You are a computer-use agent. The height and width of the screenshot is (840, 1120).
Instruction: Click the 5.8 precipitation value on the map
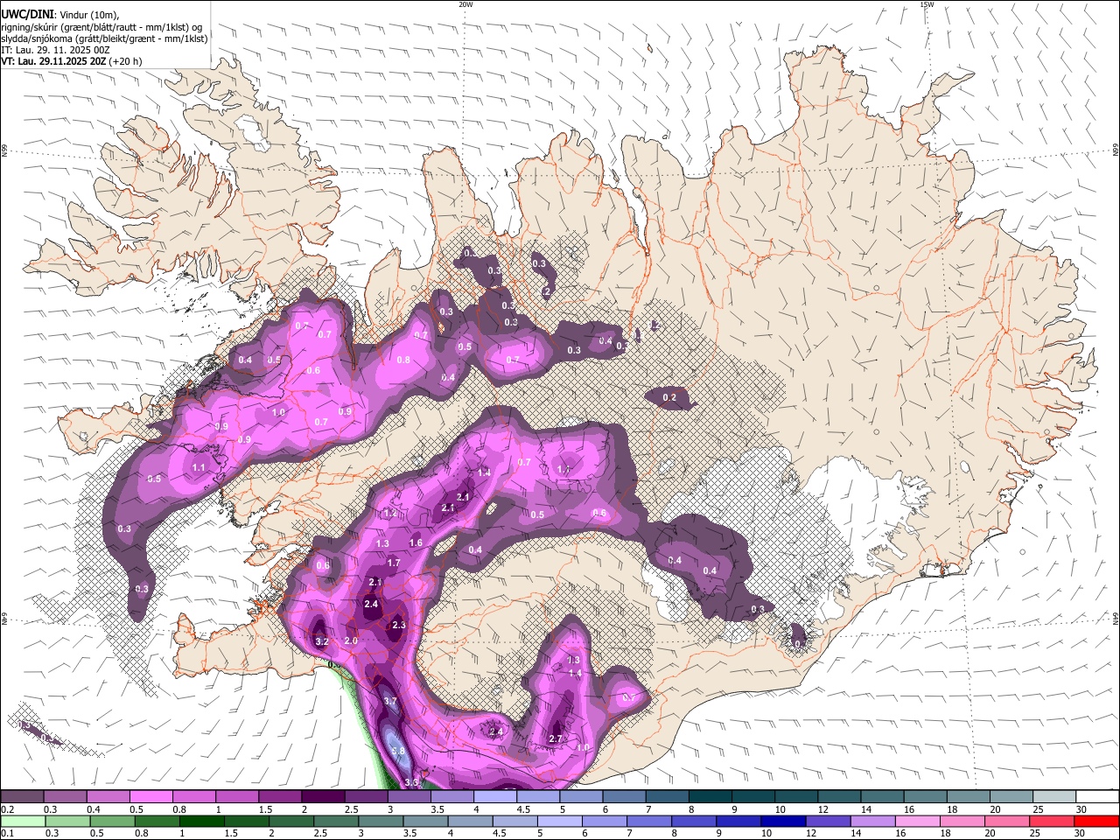[x=397, y=752]
